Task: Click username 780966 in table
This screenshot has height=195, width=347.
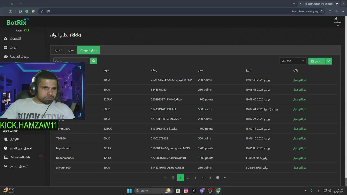Action: (x=61, y=138)
